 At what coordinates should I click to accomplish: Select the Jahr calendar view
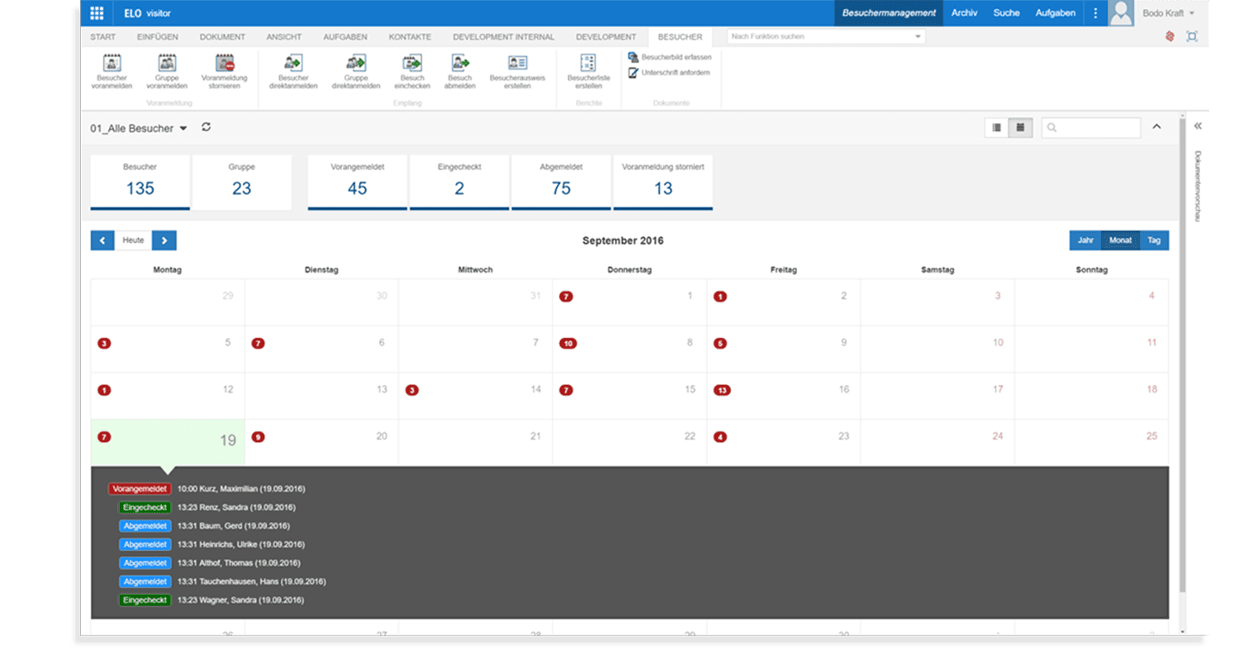click(x=1085, y=240)
